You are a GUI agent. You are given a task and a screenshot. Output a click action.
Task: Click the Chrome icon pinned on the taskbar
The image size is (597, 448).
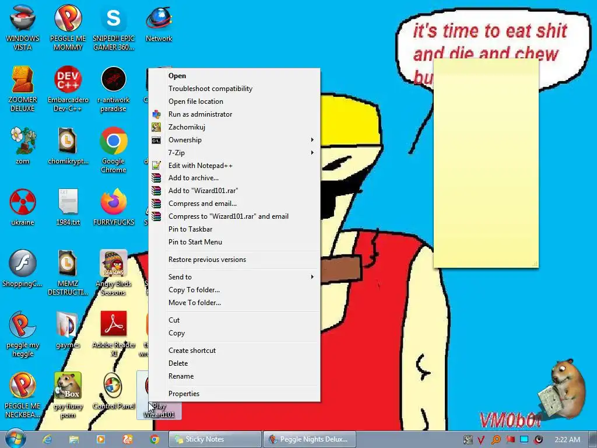pos(154,439)
